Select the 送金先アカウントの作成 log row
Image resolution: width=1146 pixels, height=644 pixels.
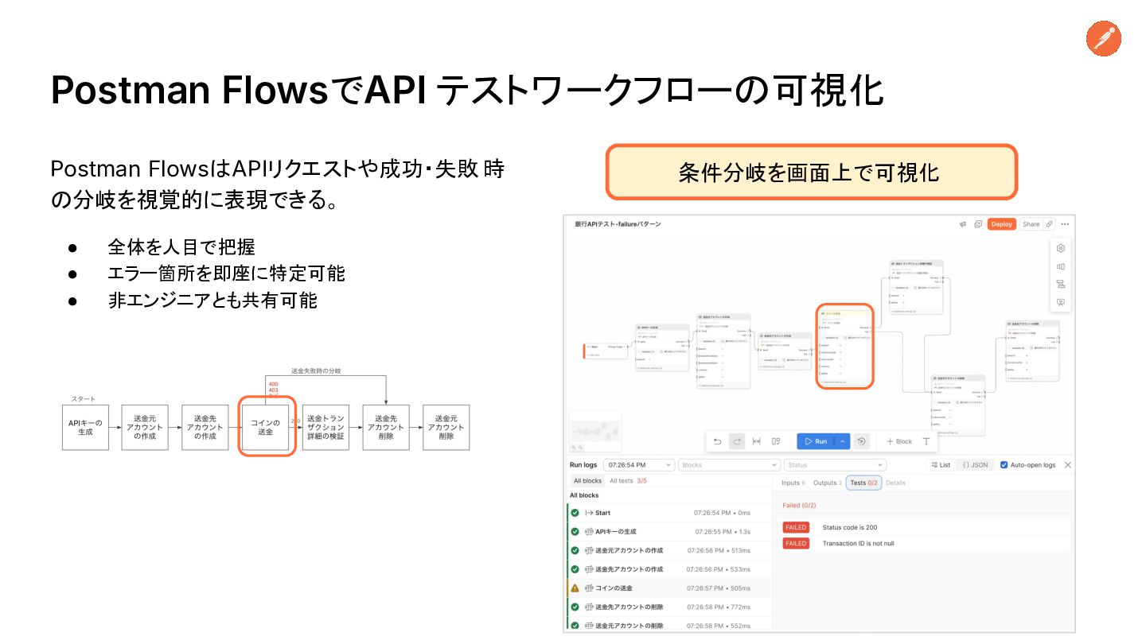tap(669, 569)
